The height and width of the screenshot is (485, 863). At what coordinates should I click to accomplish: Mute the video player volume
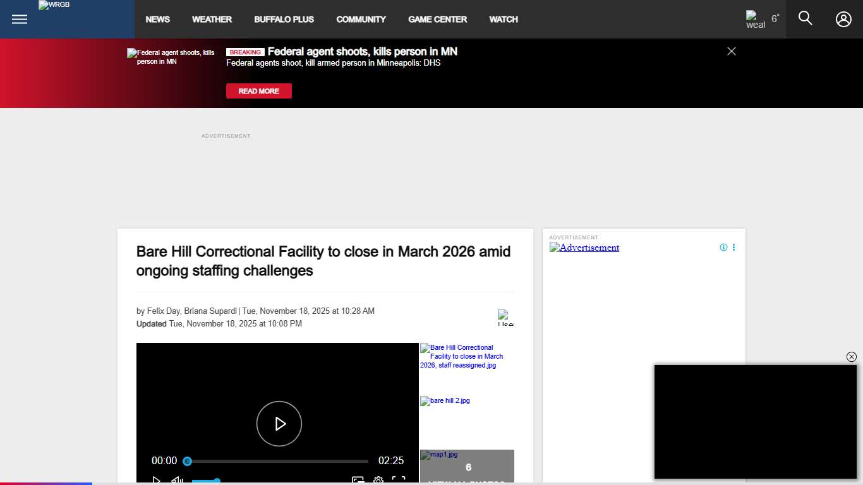pos(177,480)
